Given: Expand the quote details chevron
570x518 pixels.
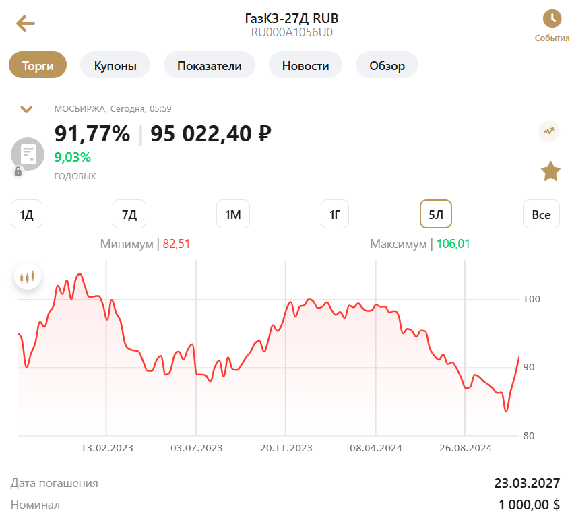Looking at the screenshot, I should coord(27,109).
